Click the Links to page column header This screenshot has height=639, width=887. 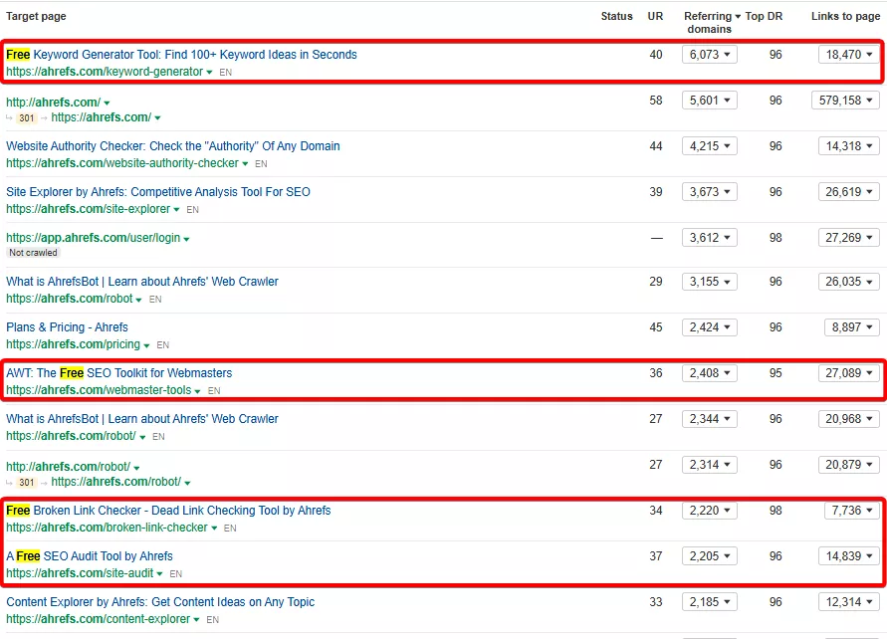[846, 16]
